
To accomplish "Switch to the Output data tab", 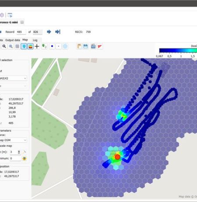I will click(13, 40).
